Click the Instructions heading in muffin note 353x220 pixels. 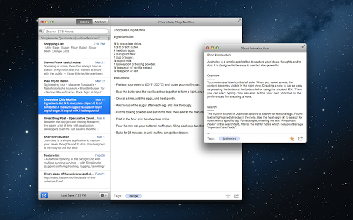pyautogui.click(x=122, y=78)
